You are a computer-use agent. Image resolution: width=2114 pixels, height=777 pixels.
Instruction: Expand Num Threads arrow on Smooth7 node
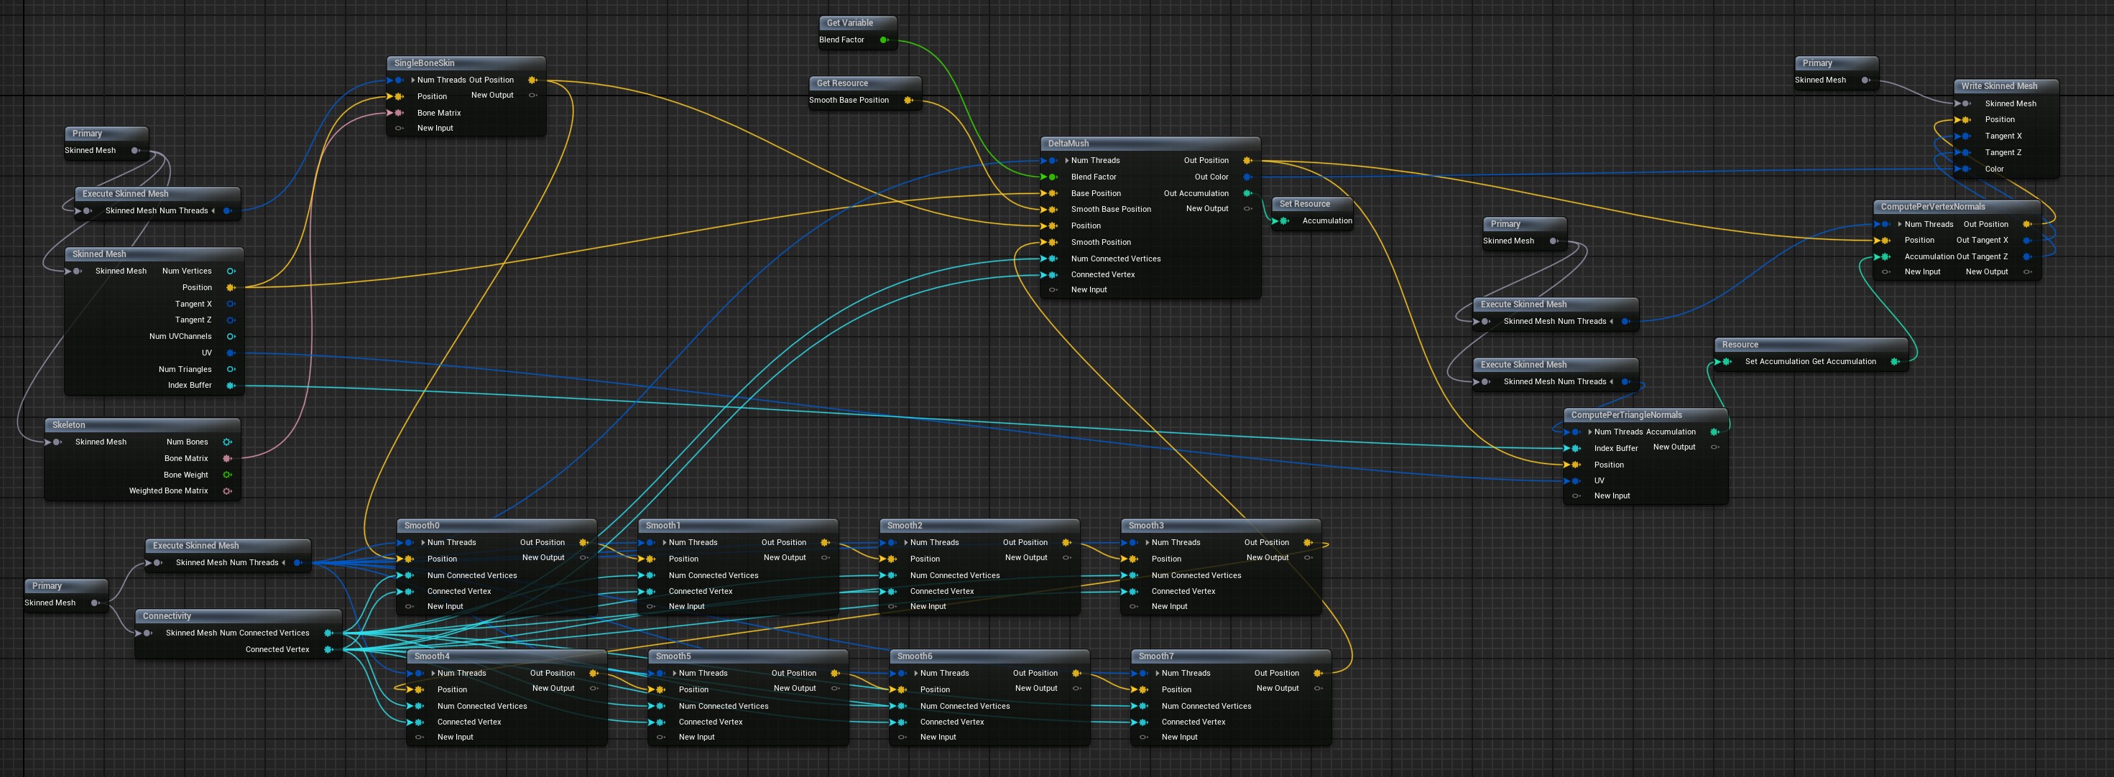coord(1158,673)
